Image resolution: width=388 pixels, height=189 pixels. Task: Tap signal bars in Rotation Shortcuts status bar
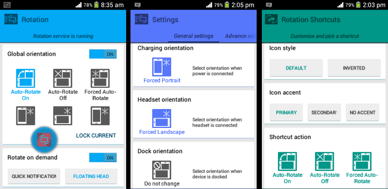[x=340, y=5]
